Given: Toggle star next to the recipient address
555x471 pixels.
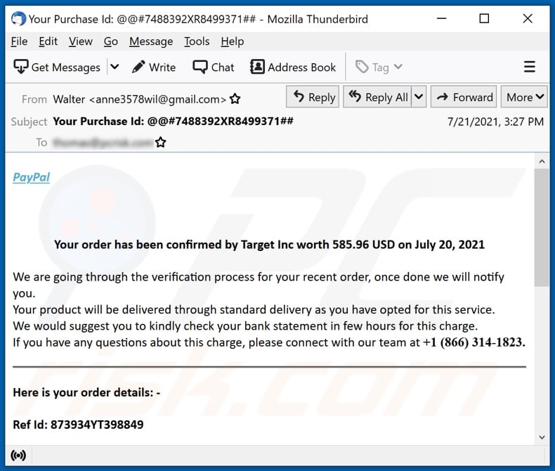Looking at the screenshot, I should [x=161, y=143].
